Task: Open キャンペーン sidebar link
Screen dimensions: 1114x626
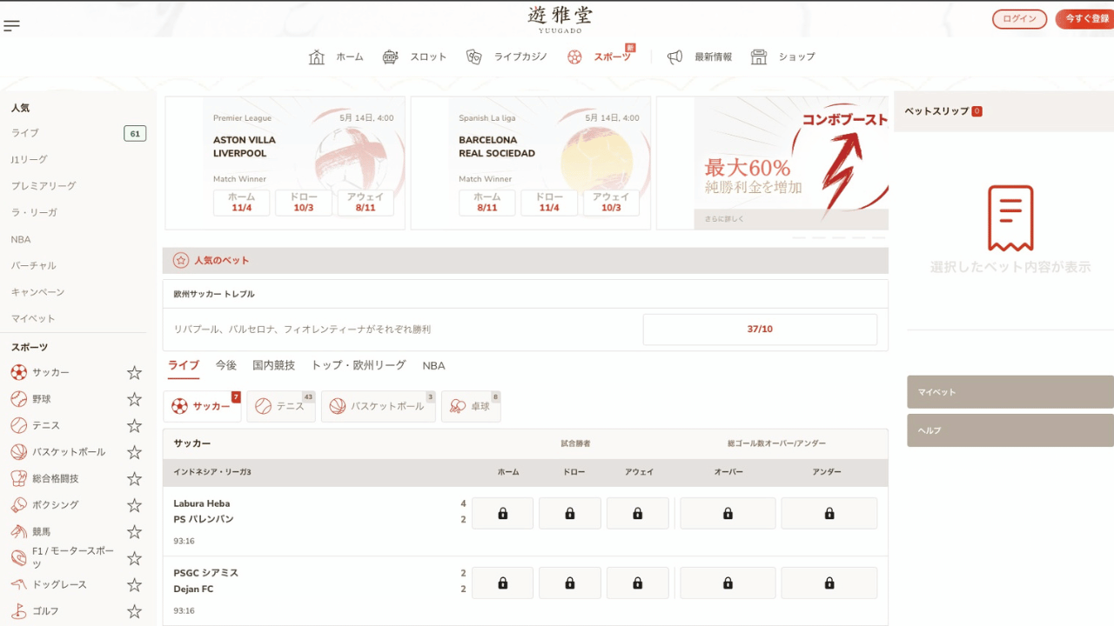Action: click(x=37, y=292)
